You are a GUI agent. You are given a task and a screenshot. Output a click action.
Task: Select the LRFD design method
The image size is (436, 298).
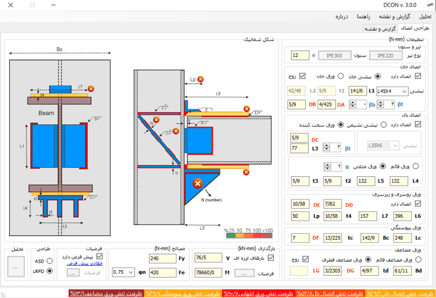pos(49,271)
